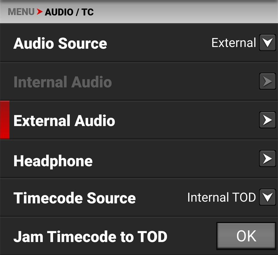Viewport: 278px width, 255px height.
Task: Click the AUDIO / TC breadcrumb title
Action: tap(69, 12)
